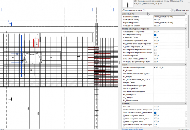Select the Орг.НаименованиеВОР parameter label

(x=134, y=92)
